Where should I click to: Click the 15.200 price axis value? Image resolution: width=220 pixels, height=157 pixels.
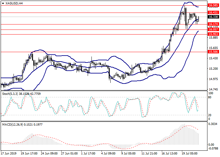coord(213,69)
